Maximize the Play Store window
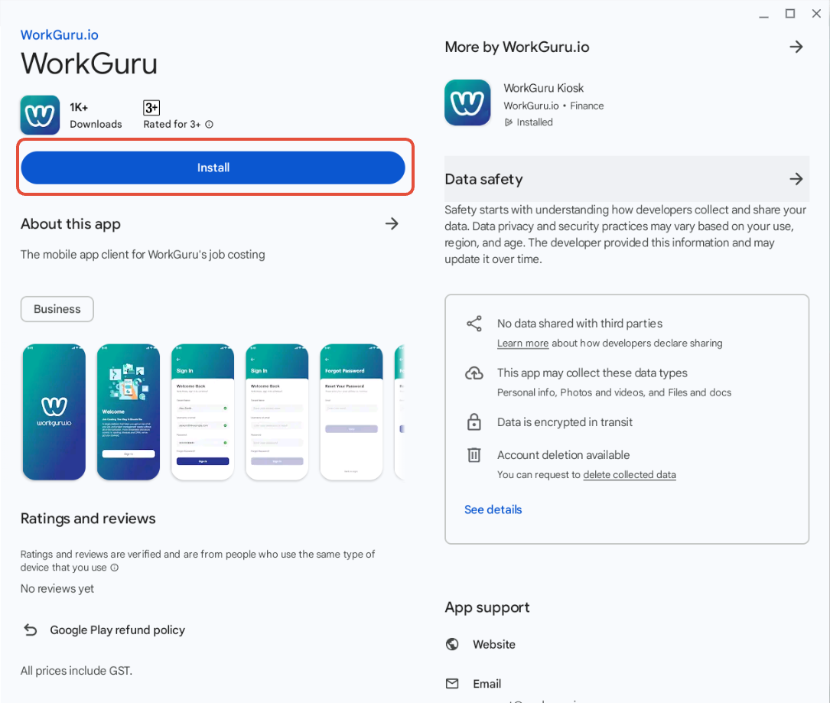Viewport: 830px width, 703px height. click(789, 14)
